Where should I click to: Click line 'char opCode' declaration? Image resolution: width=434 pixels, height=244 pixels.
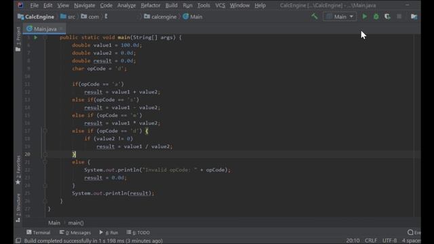coord(100,68)
